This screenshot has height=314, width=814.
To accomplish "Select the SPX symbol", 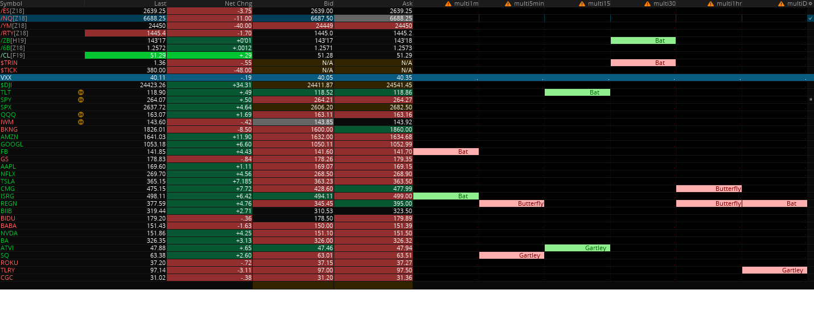I will point(6,107).
